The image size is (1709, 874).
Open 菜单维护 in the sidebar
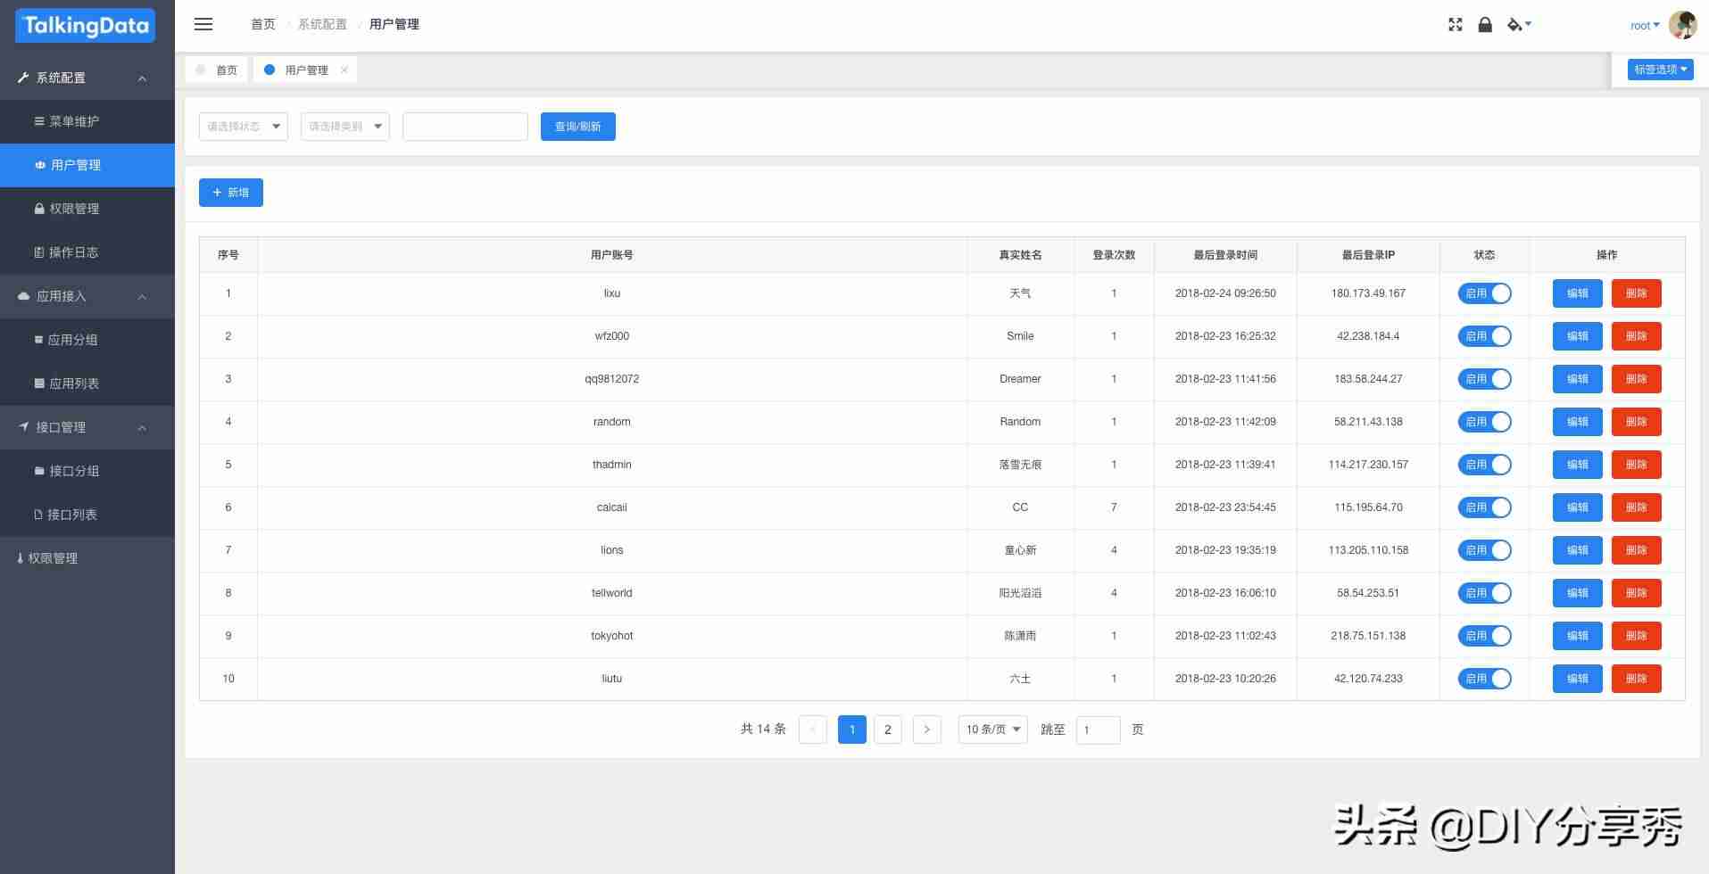87,121
